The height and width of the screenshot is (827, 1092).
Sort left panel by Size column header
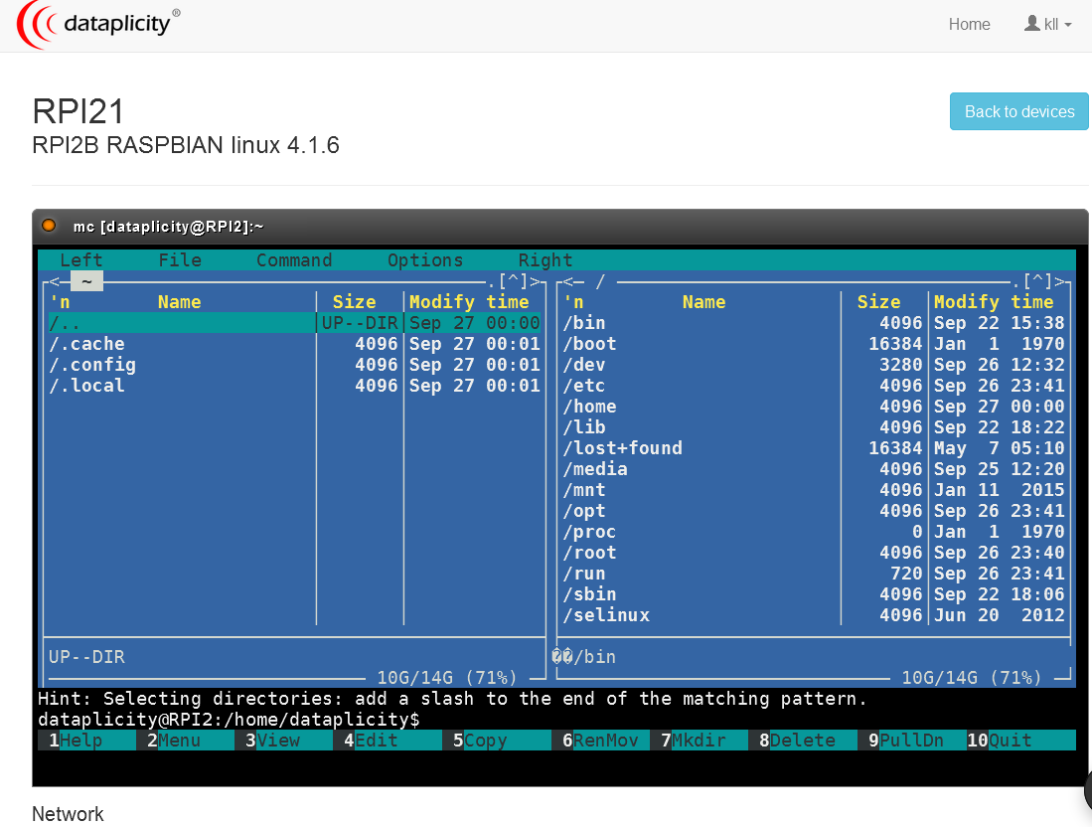click(x=354, y=302)
